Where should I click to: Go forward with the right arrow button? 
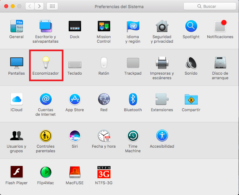39,6
